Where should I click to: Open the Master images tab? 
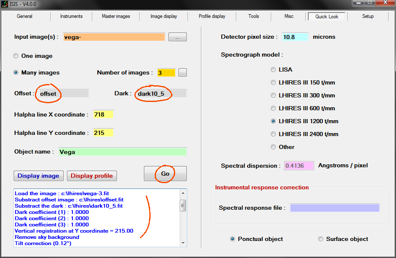pyautogui.click(x=116, y=16)
